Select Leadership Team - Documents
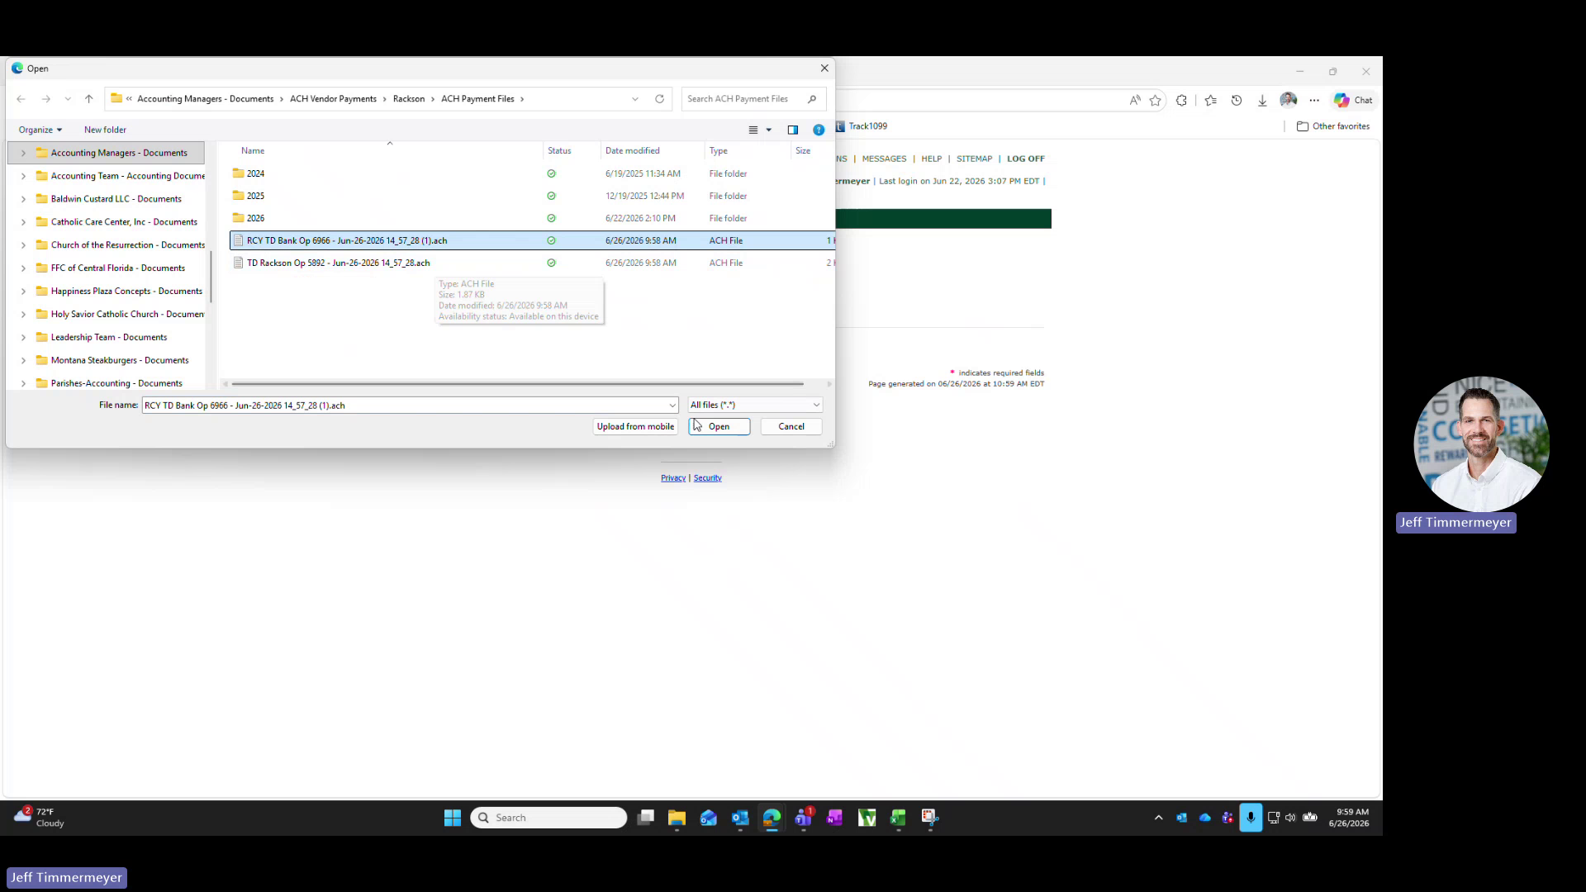1586x892 pixels. pos(108,338)
